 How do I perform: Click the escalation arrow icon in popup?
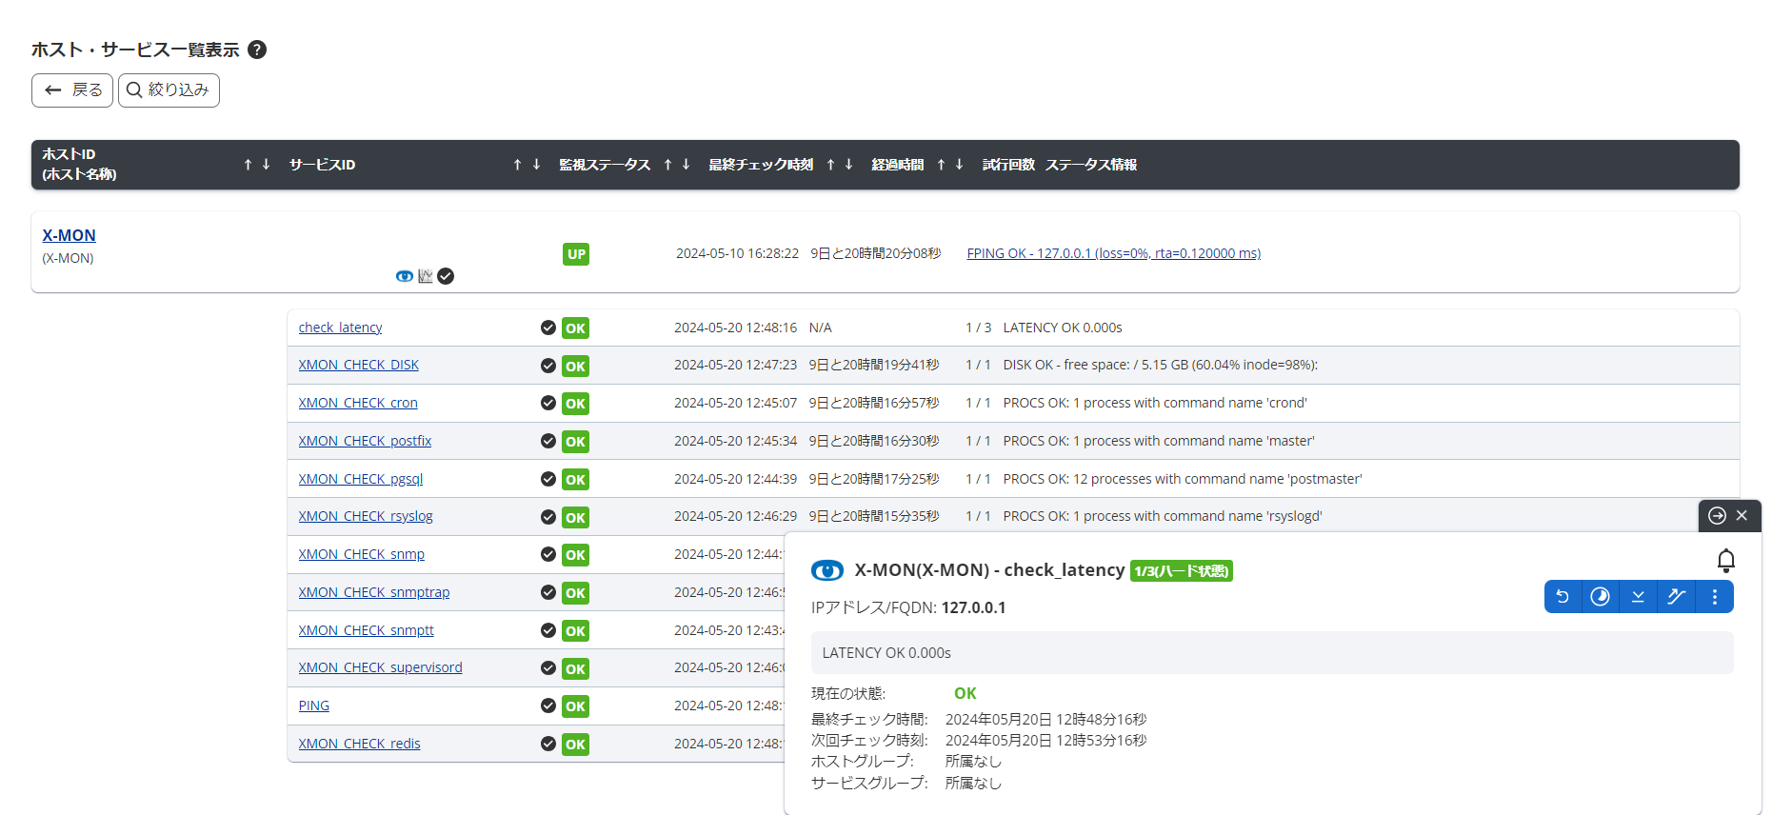click(x=1676, y=597)
